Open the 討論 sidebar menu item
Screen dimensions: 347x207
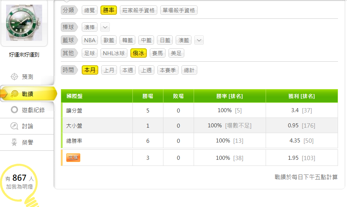(27, 126)
